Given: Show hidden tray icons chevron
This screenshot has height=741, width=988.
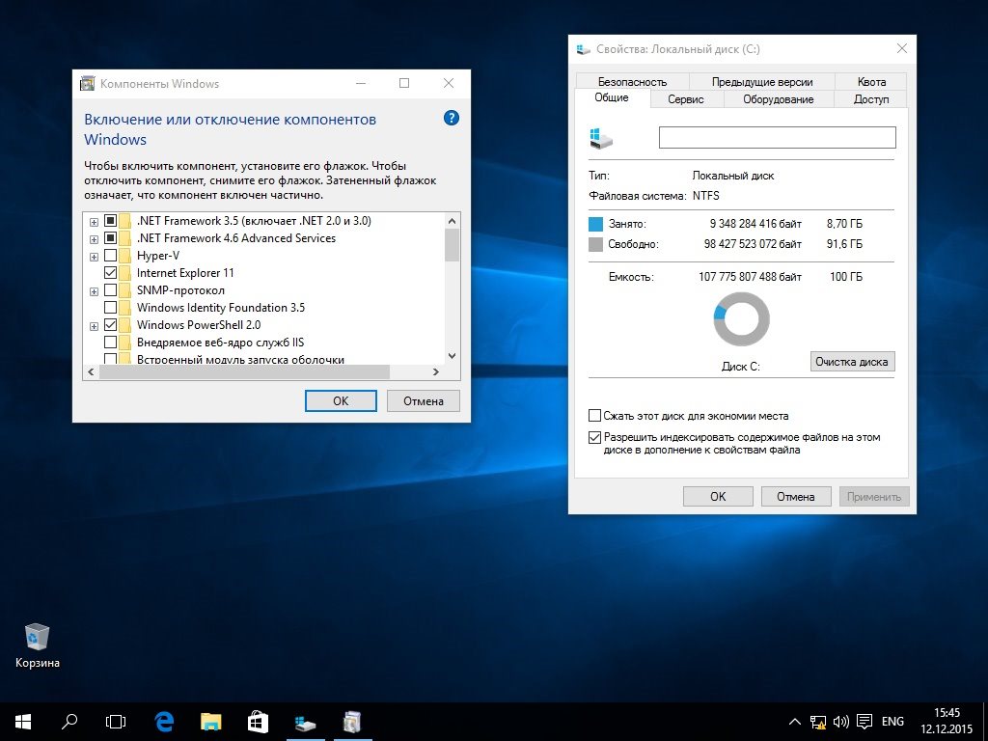Looking at the screenshot, I should [x=795, y=722].
